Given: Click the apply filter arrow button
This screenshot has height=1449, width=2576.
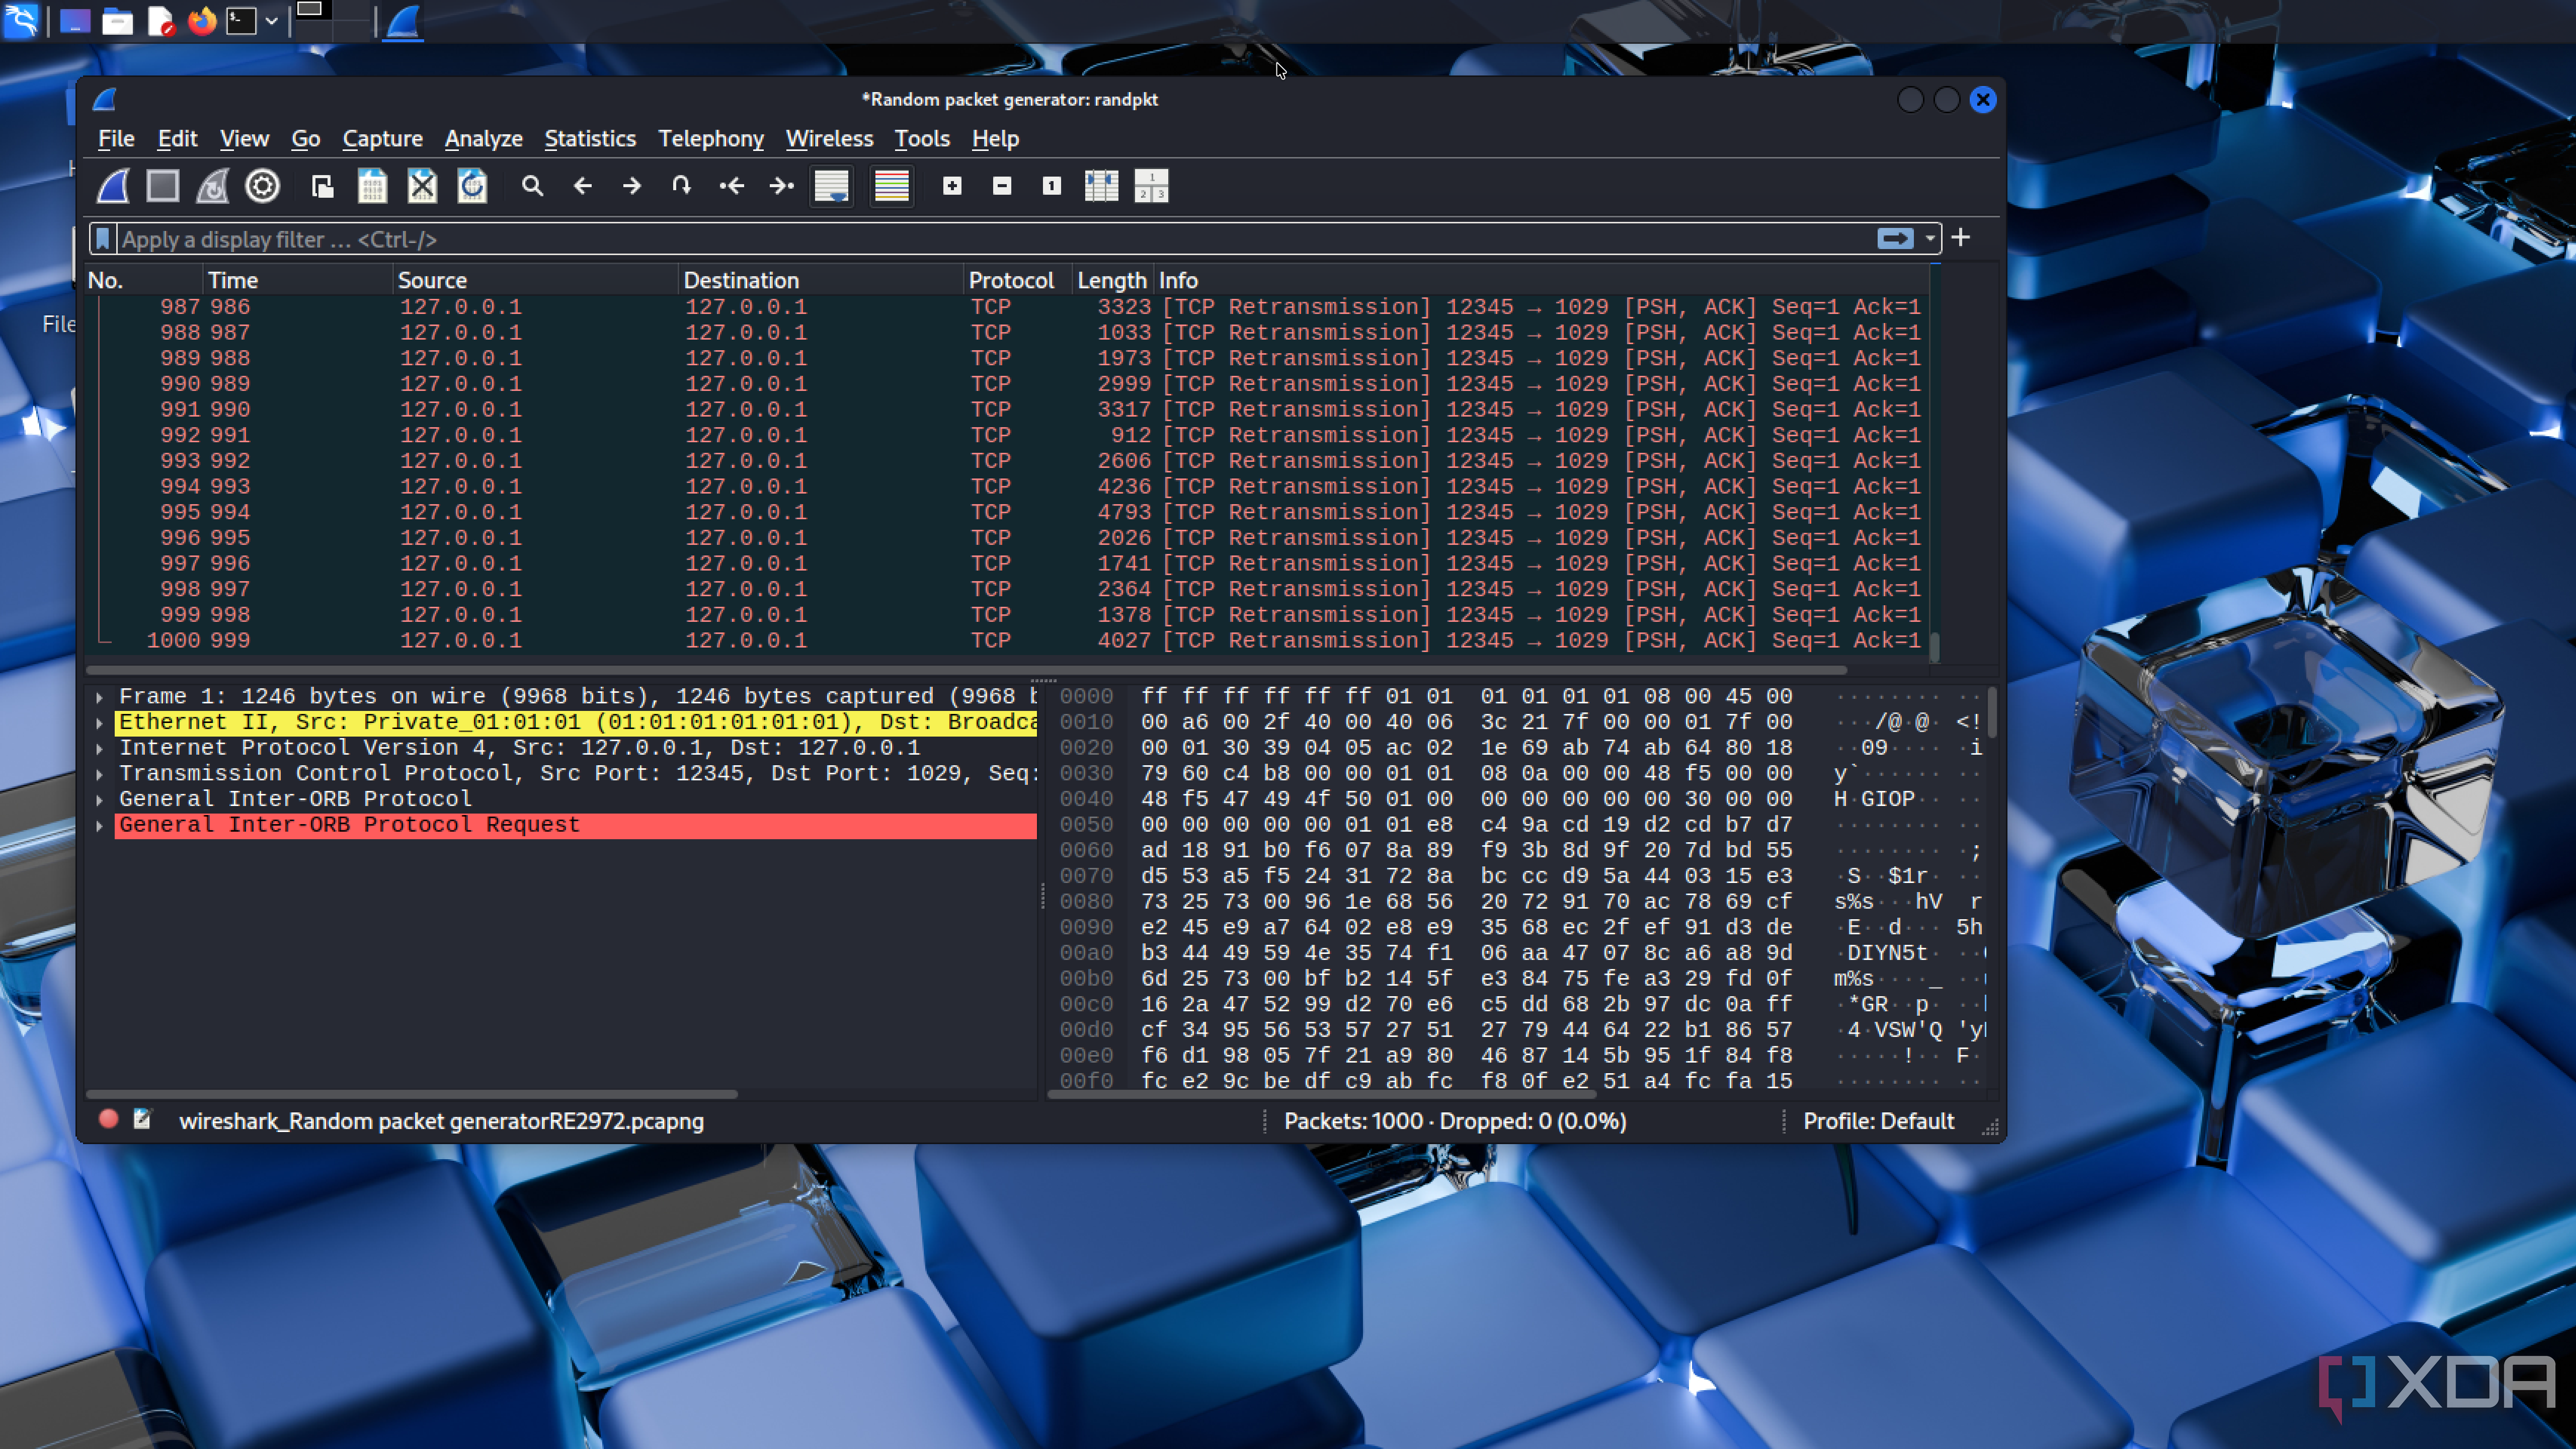Looking at the screenshot, I should point(1895,239).
